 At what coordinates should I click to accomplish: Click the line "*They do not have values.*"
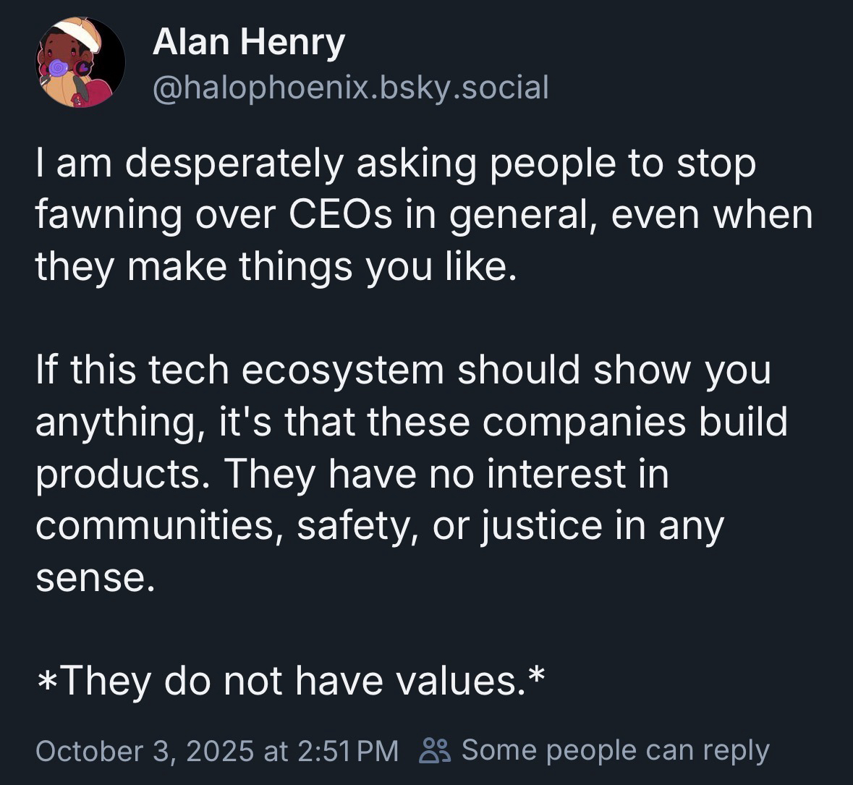(x=289, y=680)
